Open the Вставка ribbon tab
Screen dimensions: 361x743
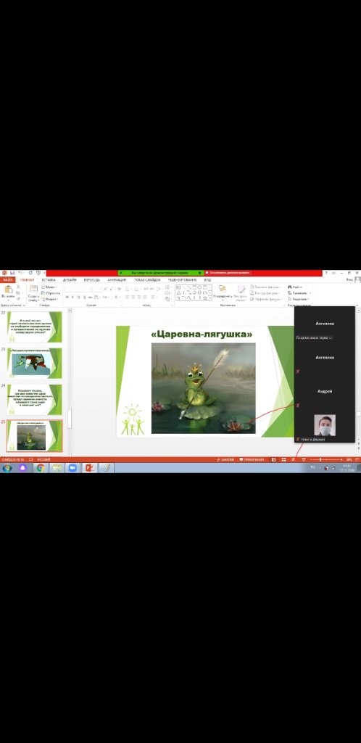click(x=49, y=279)
